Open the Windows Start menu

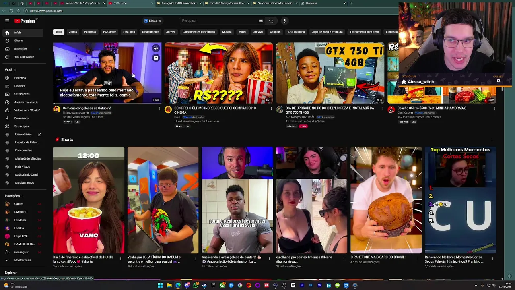coord(160,285)
